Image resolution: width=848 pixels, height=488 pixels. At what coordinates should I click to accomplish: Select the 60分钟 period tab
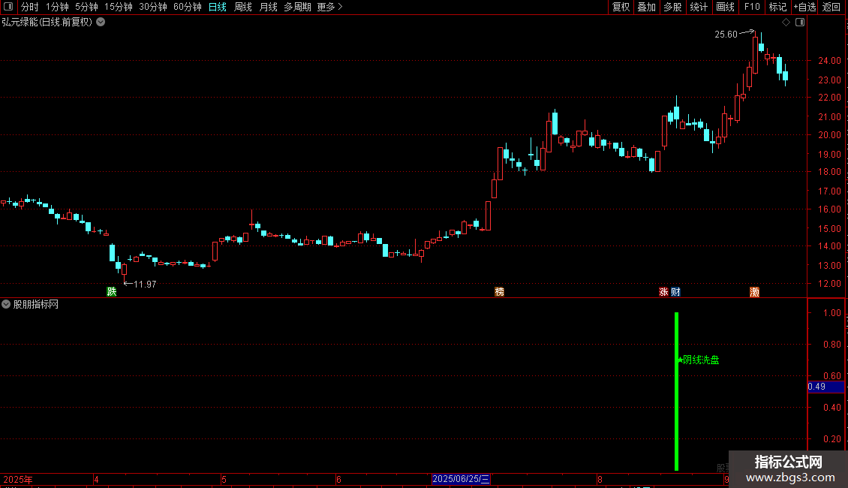[188, 7]
